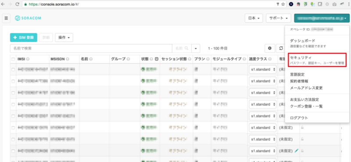Click lock icon in the pencil icon row
The height and width of the screenshot is (162, 351).
tap(302, 151)
